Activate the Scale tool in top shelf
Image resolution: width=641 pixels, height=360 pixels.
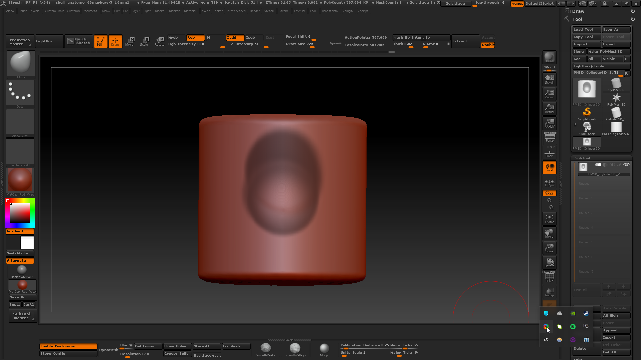point(144,41)
